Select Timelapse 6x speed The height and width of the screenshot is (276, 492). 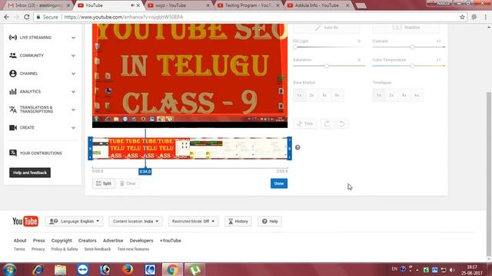tap(417, 95)
